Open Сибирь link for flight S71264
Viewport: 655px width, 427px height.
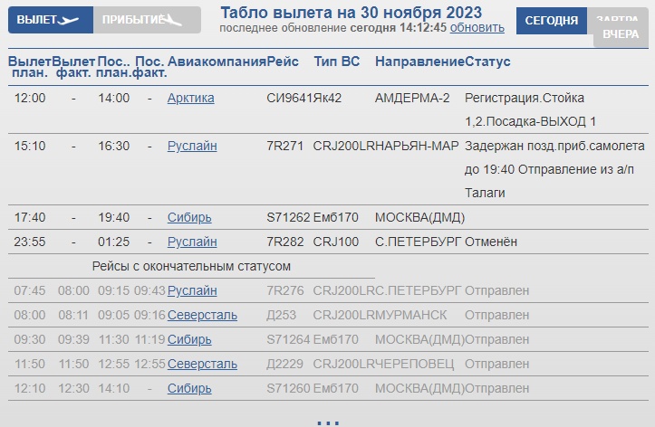coord(189,339)
